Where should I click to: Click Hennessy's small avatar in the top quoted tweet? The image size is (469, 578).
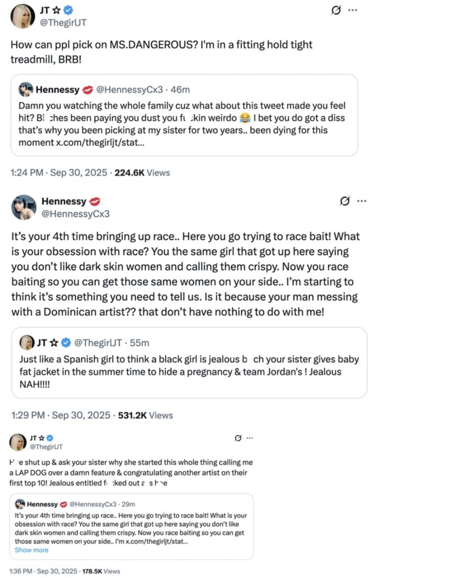click(x=25, y=90)
